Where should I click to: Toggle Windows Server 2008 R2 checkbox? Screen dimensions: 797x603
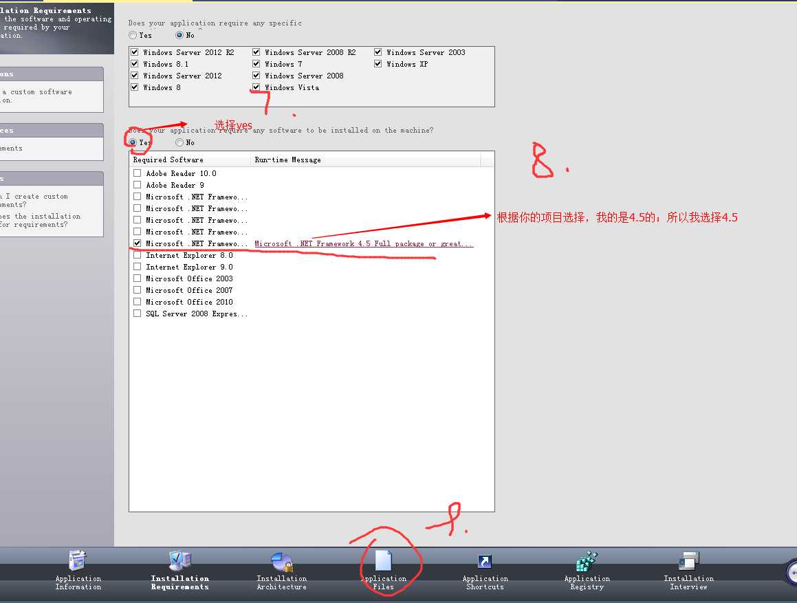point(256,52)
